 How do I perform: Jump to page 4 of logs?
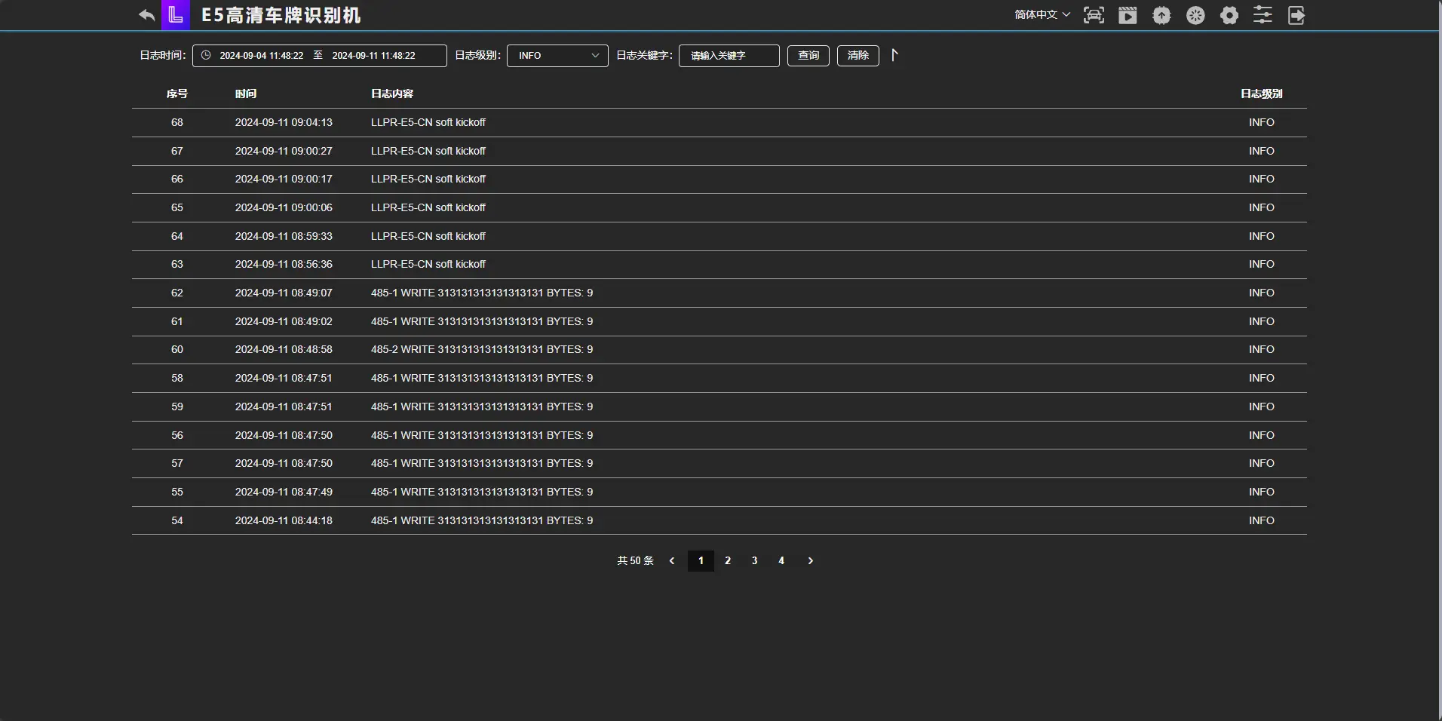tap(781, 561)
